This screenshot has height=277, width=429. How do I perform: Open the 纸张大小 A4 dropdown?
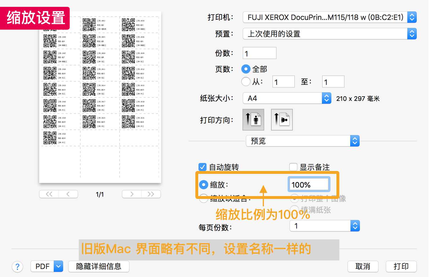tap(287, 98)
